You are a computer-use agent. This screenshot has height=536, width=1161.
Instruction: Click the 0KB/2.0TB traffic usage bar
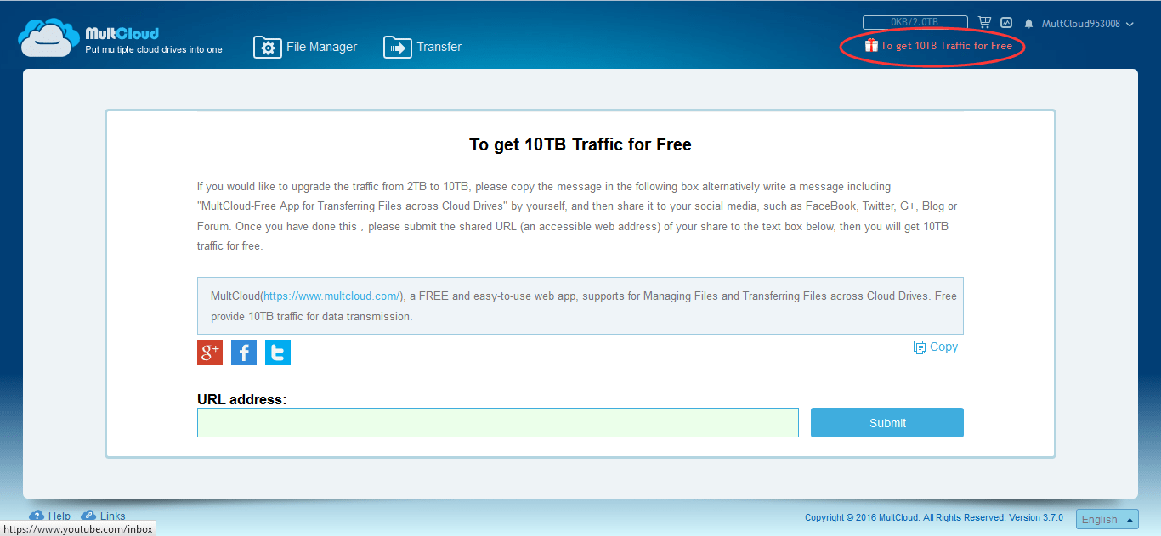coord(915,23)
